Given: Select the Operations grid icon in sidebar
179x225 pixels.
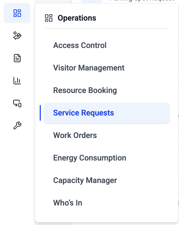Looking at the screenshot, I should (x=17, y=13).
